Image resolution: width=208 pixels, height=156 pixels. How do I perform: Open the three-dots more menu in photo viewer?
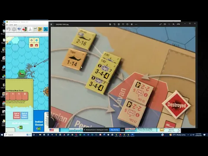coord(136,24)
